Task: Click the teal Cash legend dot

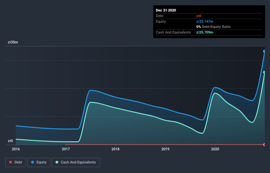Action: point(57,162)
